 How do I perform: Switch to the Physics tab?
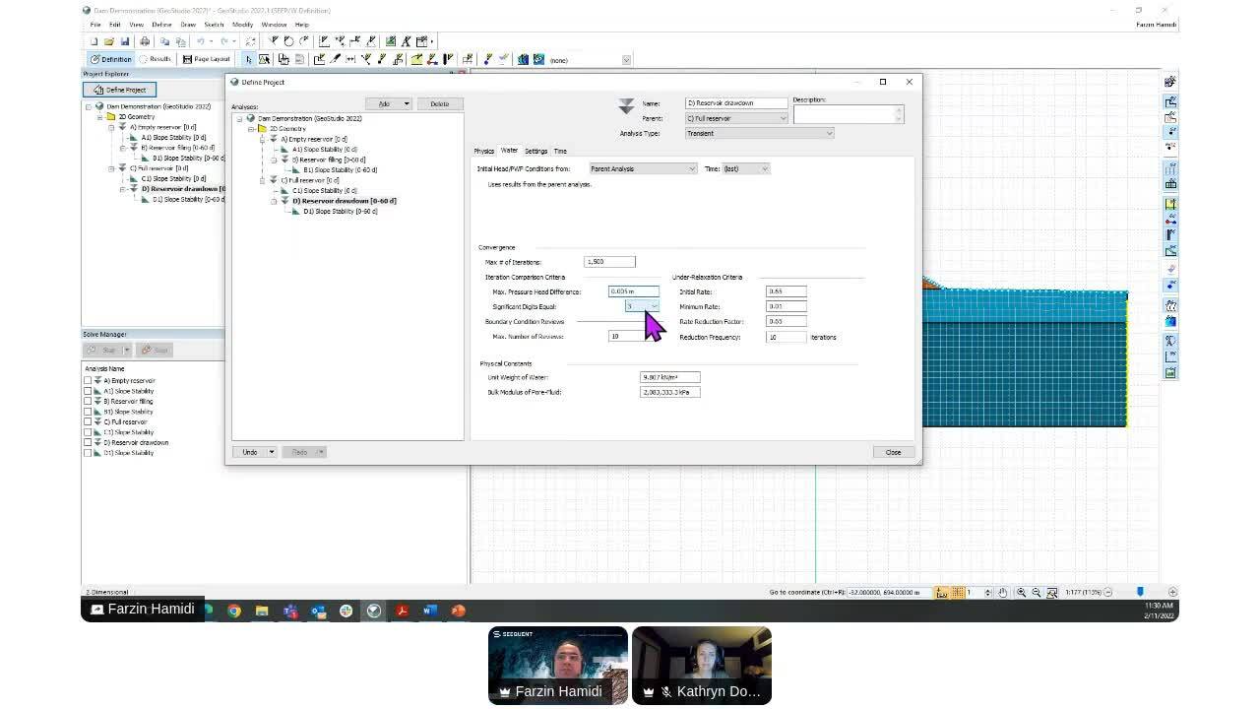point(483,151)
